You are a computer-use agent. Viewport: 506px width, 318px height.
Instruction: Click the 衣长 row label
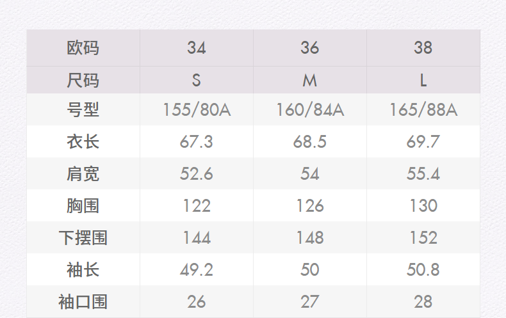click(x=83, y=141)
